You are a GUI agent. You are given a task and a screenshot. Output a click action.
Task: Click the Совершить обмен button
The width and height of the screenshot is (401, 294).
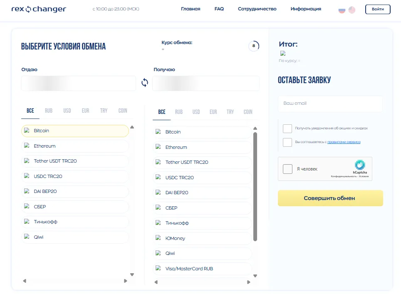tap(330, 198)
